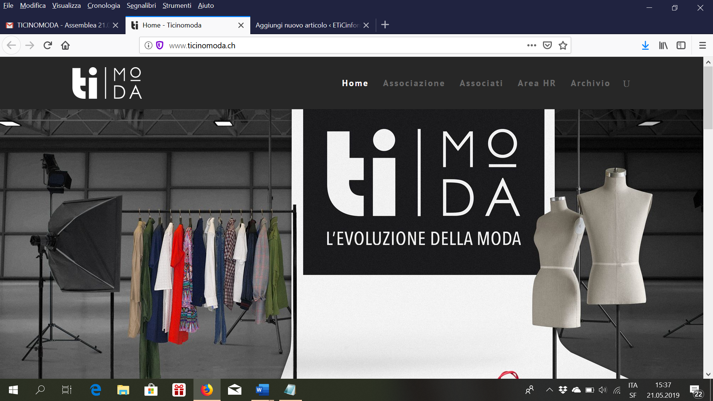Open File Explorer from taskbar
The width and height of the screenshot is (713, 401).
click(x=123, y=390)
